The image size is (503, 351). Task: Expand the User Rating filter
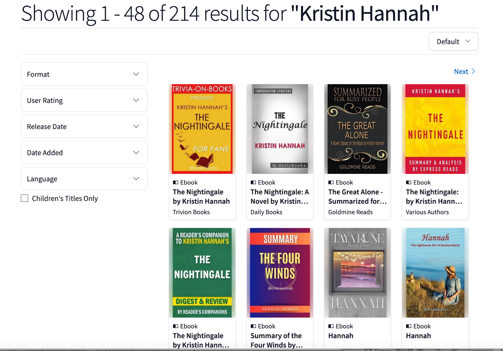[x=84, y=100]
